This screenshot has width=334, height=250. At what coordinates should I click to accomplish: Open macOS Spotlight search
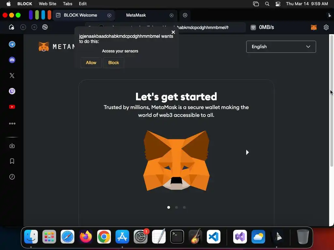pos(267,4)
